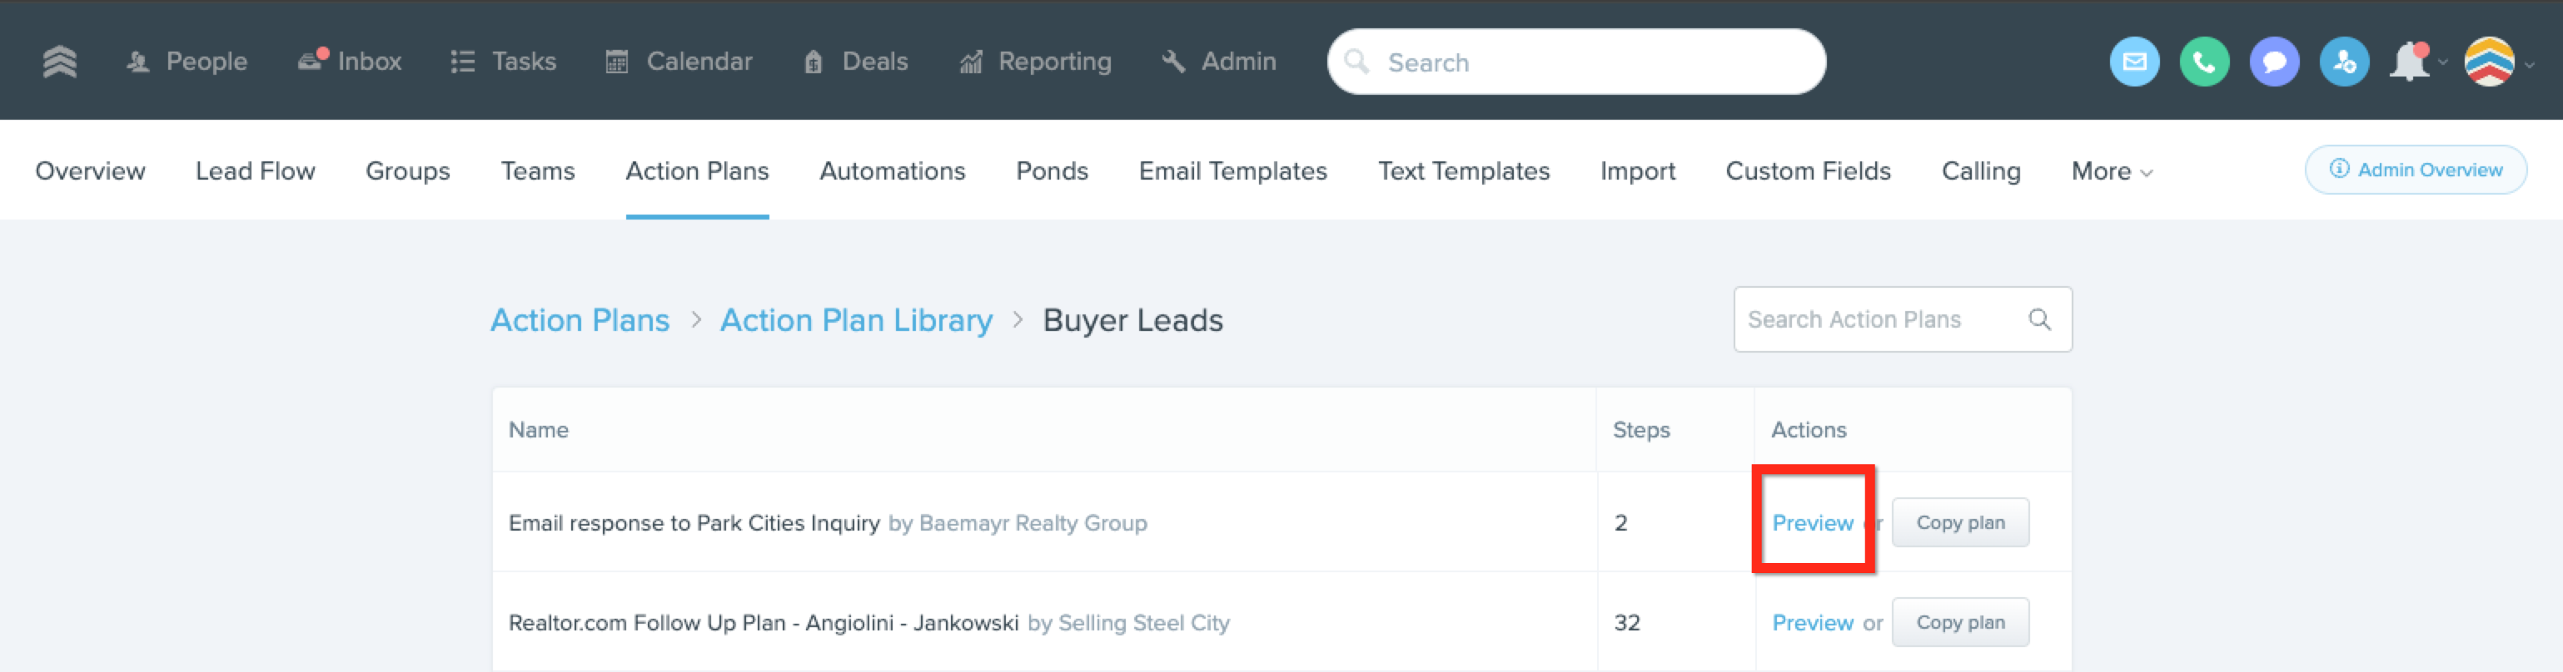Click the global Search field
2563x672 pixels.
pos(1592,62)
